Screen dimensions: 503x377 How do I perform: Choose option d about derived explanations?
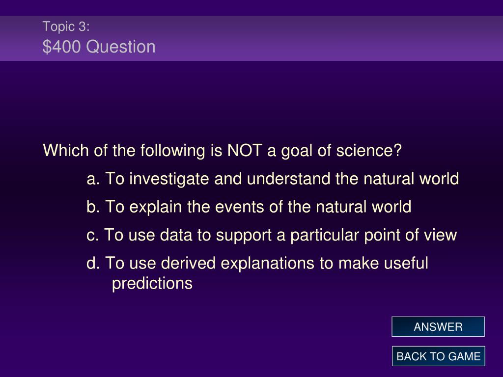coord(257,273)
